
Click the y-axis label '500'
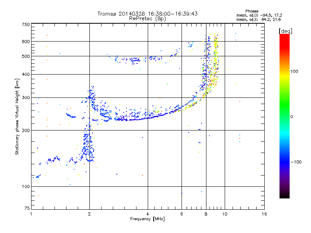(26, 56)
